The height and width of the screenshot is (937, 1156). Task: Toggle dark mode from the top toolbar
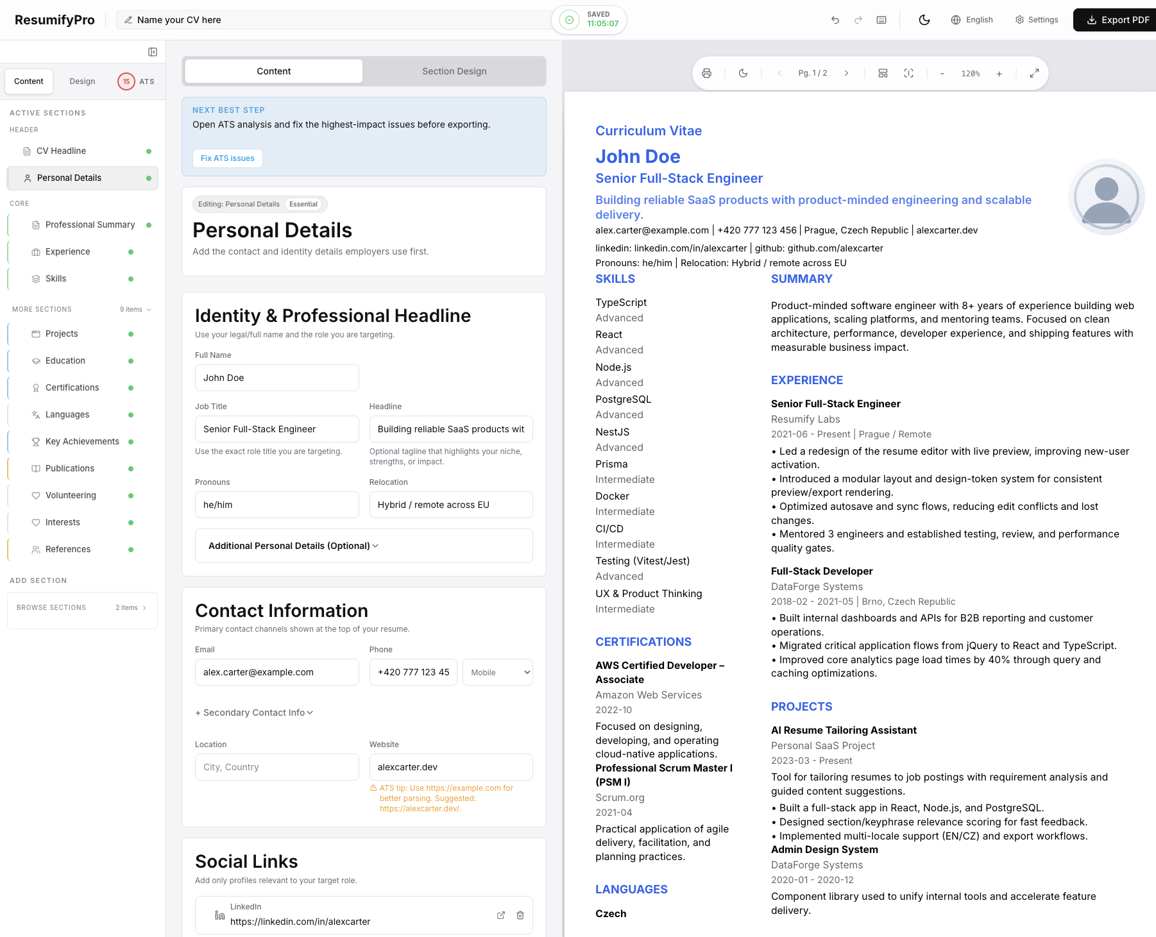pyautogui.click(x=924, y=20)
